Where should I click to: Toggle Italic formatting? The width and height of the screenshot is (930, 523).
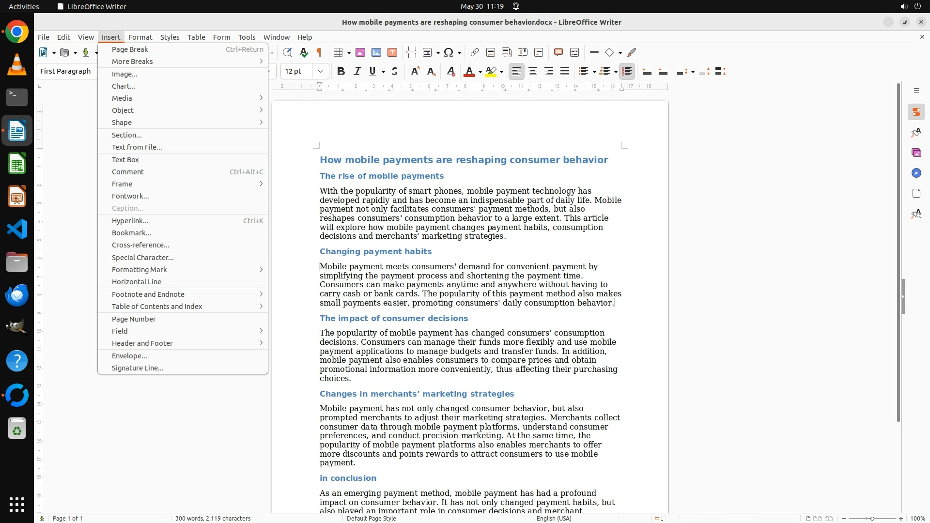point(357,72)
